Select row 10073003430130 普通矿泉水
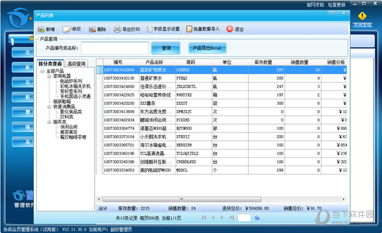The width and height of the screenshot is (382, 233). click(x=222, y=78)
